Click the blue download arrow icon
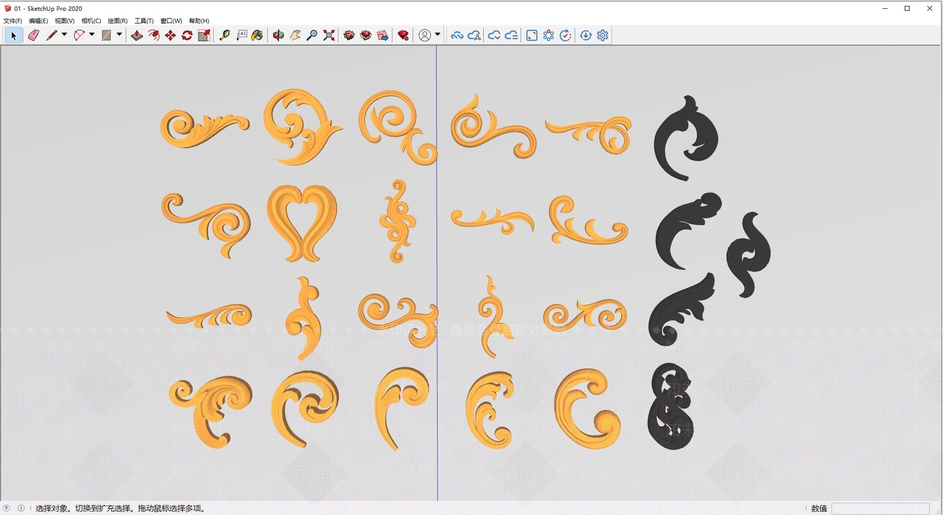Viewport: 943px width, 515px height. (586, 35)
